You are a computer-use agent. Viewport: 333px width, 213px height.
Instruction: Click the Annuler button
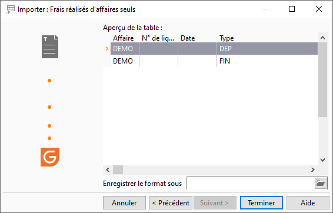[125, 203]
